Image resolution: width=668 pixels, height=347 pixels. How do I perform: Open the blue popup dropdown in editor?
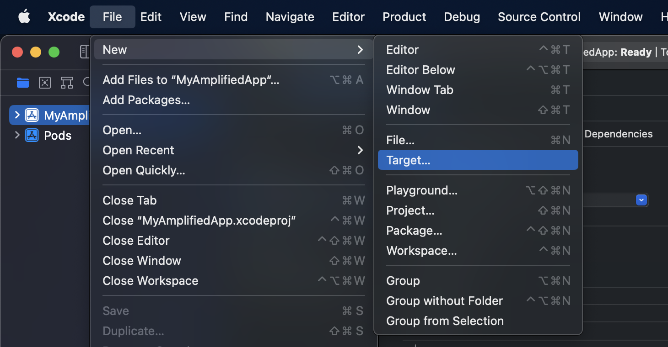(641, 200)
